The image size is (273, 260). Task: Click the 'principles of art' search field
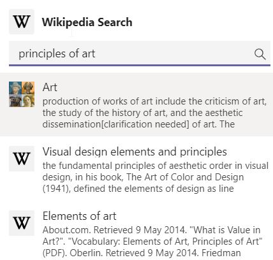pos(140,54)
